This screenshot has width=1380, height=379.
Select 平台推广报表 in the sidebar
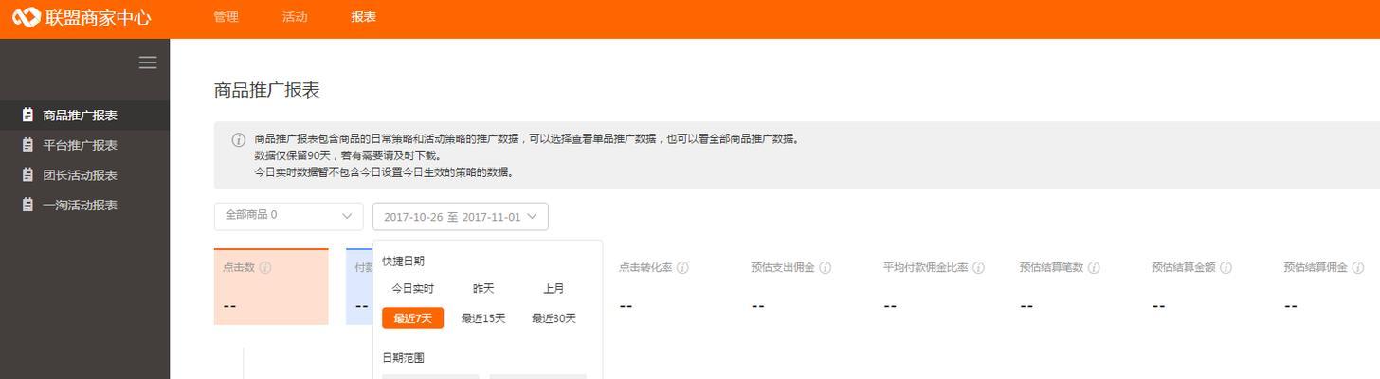point(84,145)
